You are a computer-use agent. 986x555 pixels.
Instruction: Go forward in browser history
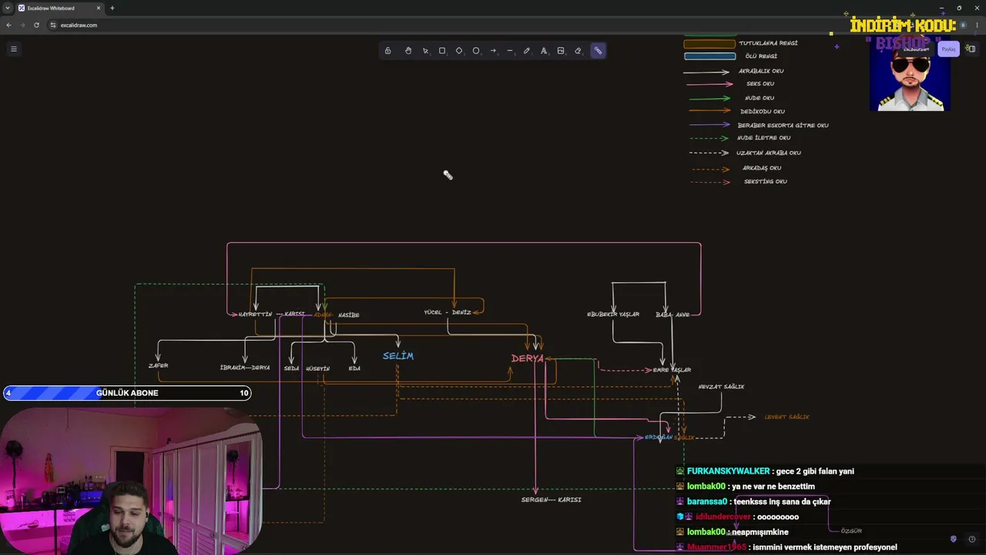click(x=22, y=25)
